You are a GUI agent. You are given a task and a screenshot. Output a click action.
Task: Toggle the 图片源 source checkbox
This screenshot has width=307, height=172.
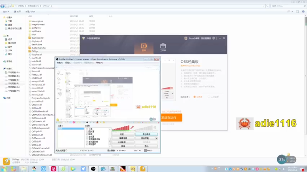(x=87, y=131)
